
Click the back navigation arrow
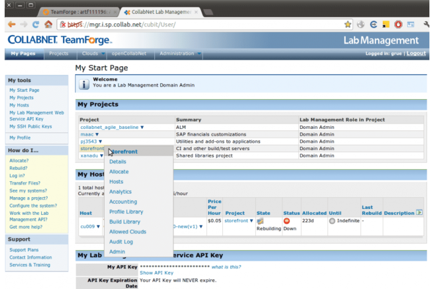click(x=11, y=25)
